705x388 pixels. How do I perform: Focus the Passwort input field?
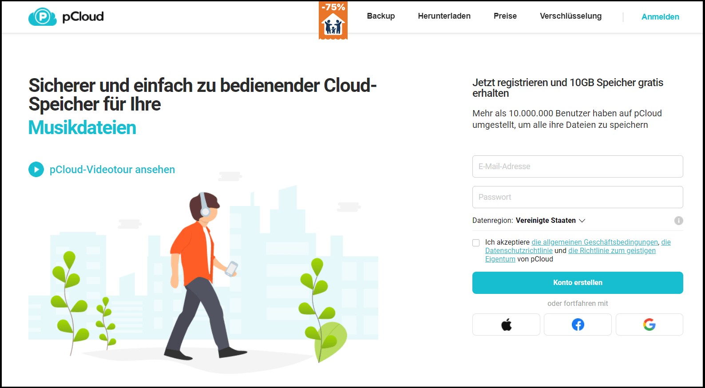click(578, 197)
